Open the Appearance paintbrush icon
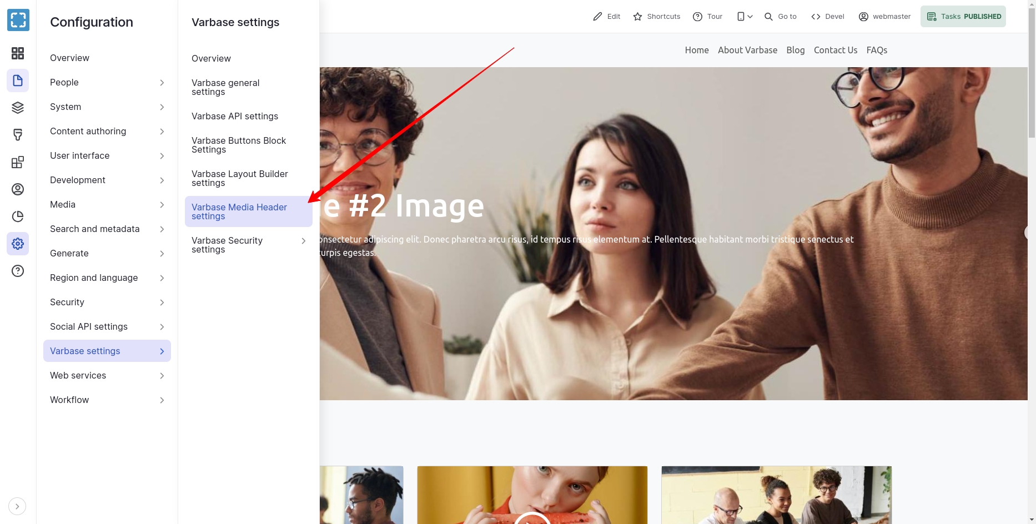The width and height of the screenshot is (1036, 524). click(x=18, y=135)
